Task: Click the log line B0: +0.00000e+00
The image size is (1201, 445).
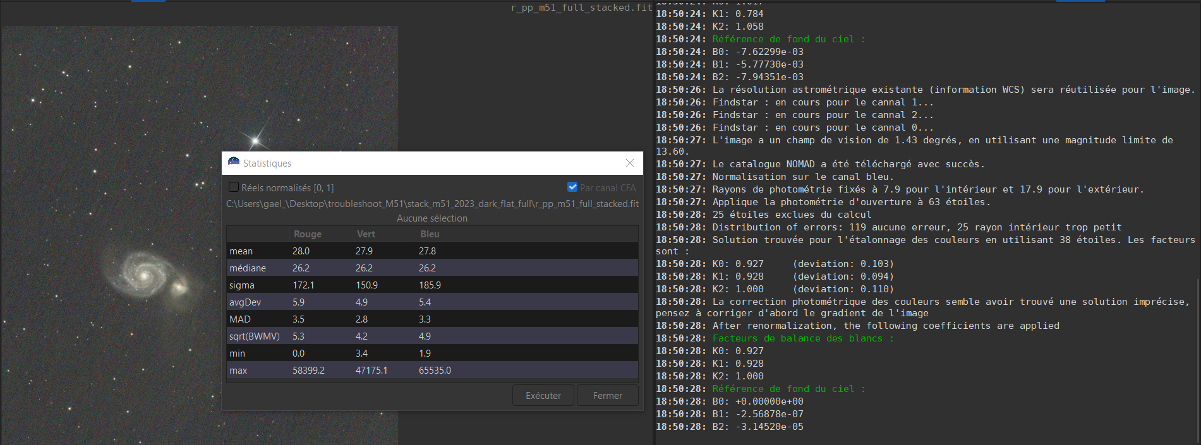Action: [729, 401]
